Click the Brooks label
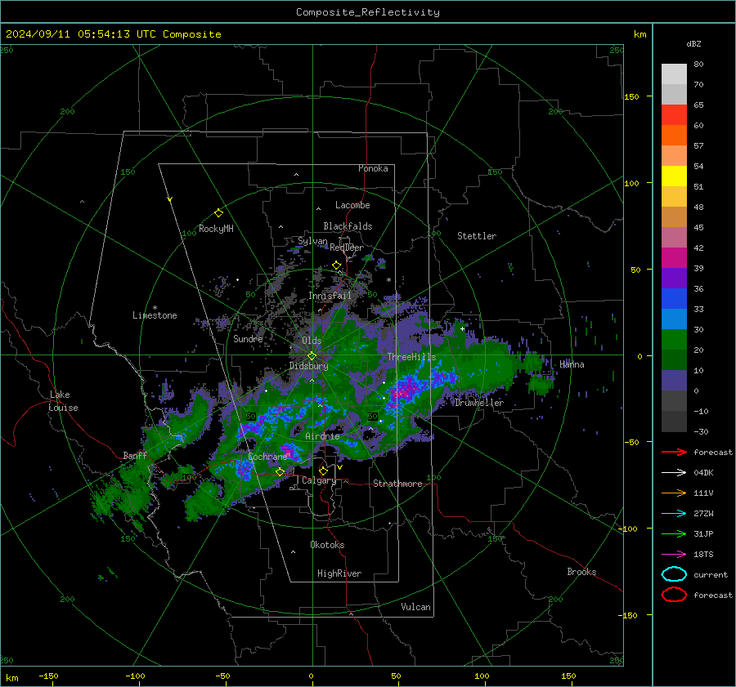 581,572
